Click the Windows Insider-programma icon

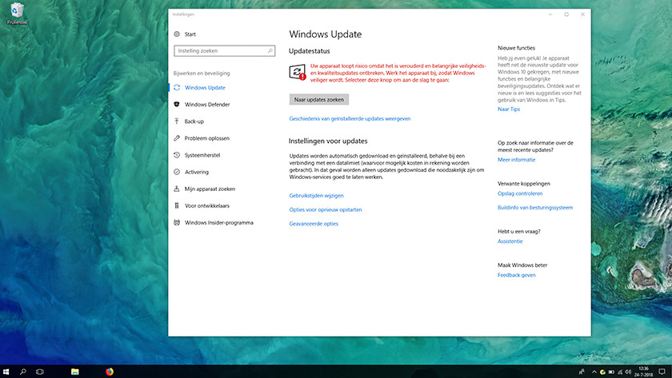click(177, 223)
